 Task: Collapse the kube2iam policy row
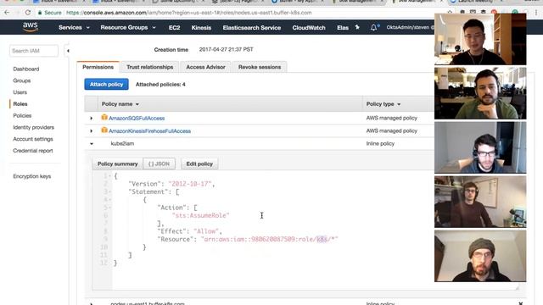[x=92, y=143]
